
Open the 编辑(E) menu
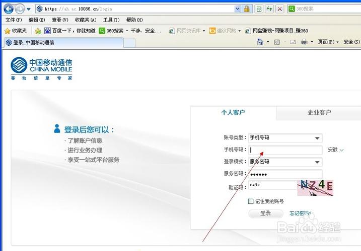37,20
